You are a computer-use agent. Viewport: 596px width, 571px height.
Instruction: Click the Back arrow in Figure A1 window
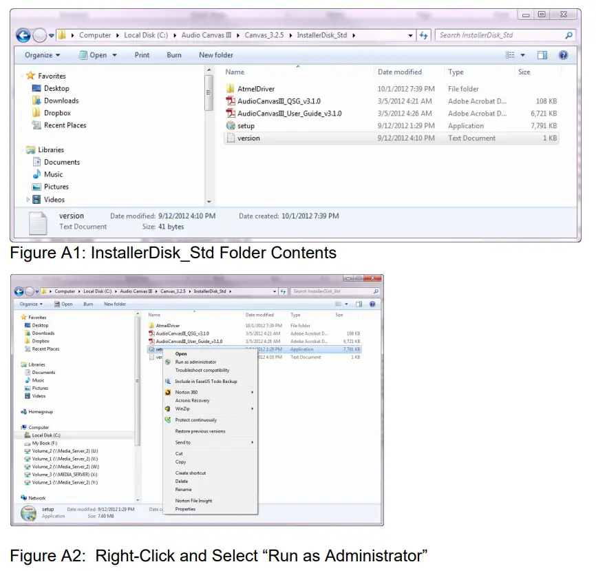tap(23, 35)
